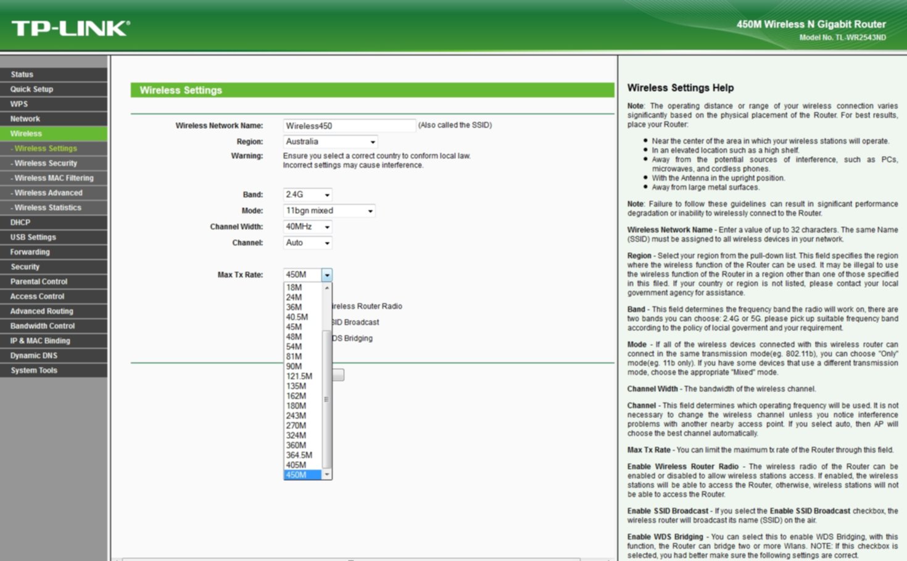Select highlighted 450M rate option
This screenshot has width=907, height=561.
[x=303, y=475]
